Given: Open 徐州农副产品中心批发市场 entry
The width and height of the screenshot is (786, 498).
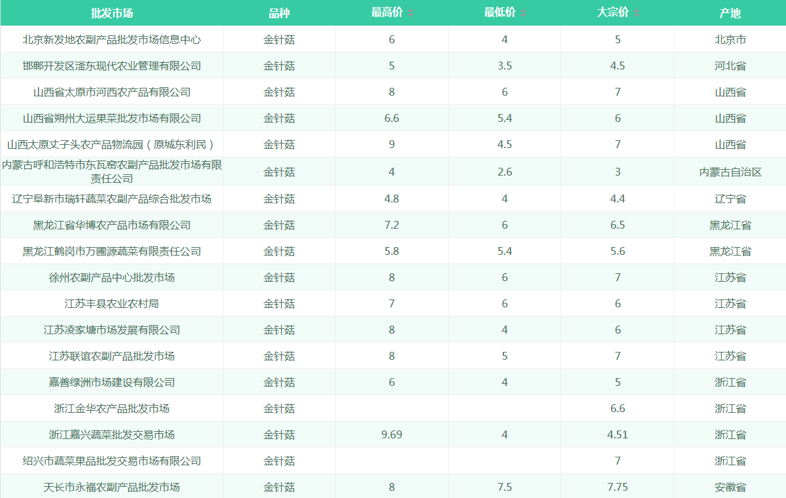Looking at the screenshot, I should 111,277.
